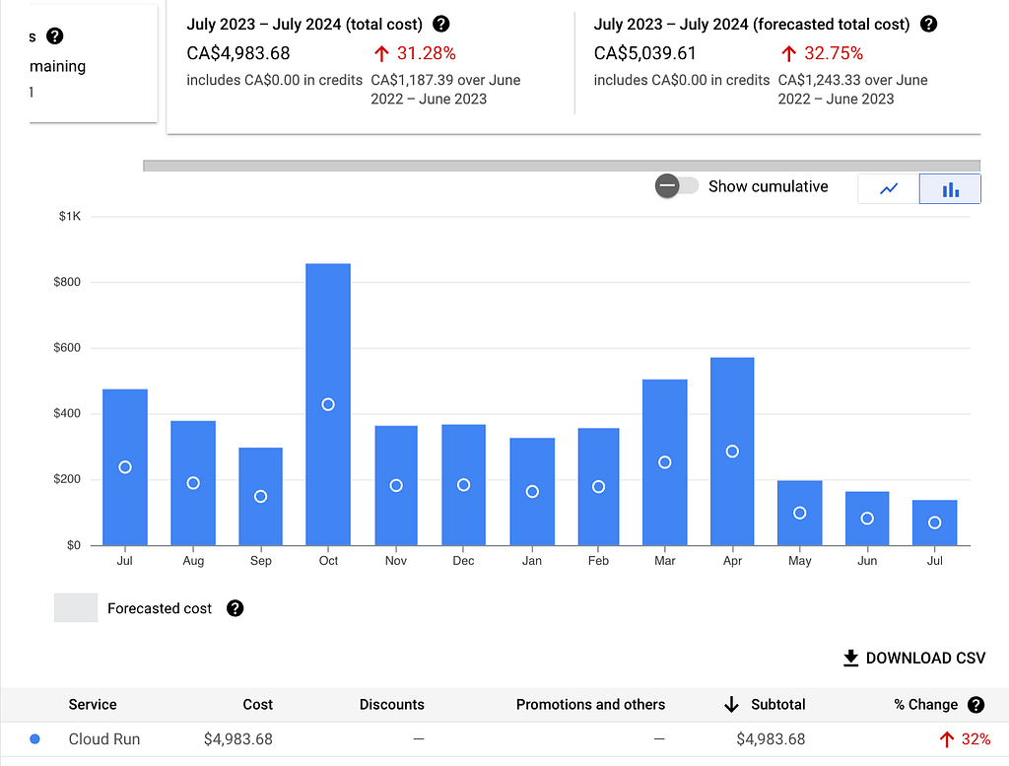Viewport: 1009px width, 766px height.
Task: Click help icon in partially visible left card
Action: (x=55, y=36)
